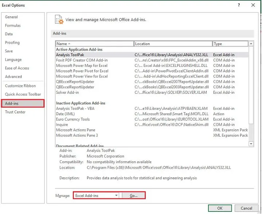Click the EUROTOOL.XLAM location cell
Viewport: 262px width, 214px height.
click(171, 119)
